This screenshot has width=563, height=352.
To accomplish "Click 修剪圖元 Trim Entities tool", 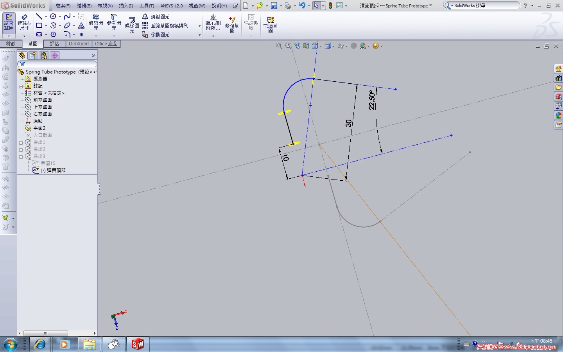I will point(96,22).
